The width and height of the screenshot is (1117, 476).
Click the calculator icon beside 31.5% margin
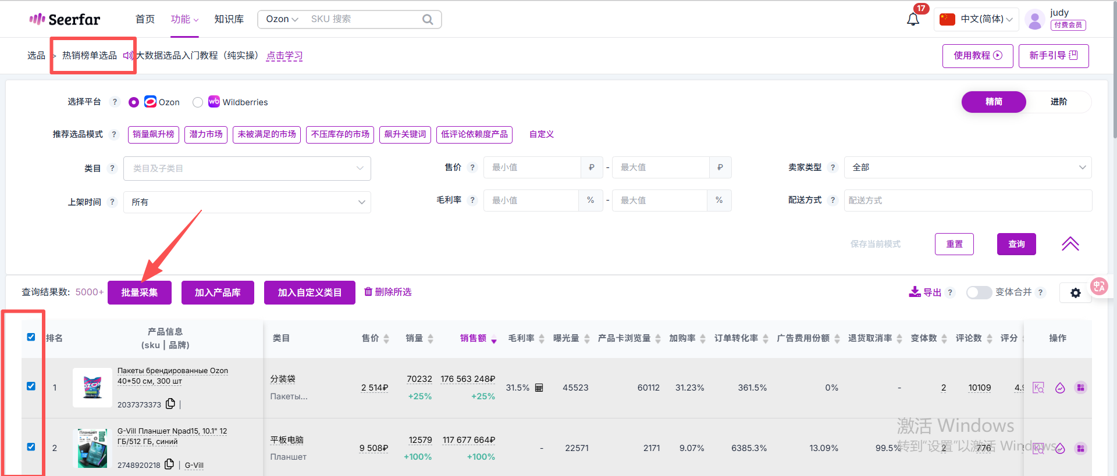pos(539,388)
